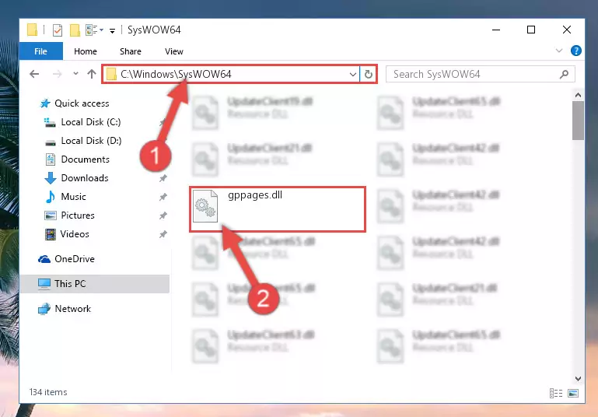The width and height of the screenshot is (598, 417).
Task: Open the Customize Quick Access Toolbar arrow
Action: click(112, 30)
